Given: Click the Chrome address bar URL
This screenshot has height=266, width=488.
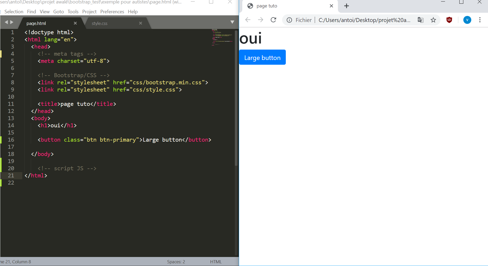Looking at the screenshot, I should coord(364,20).
